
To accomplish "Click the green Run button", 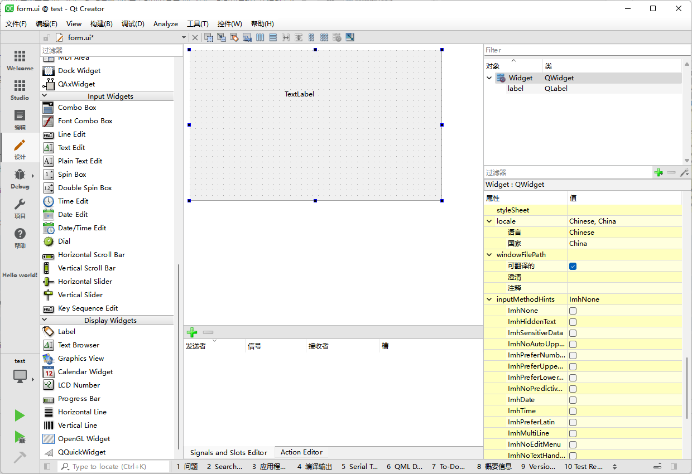I will [20, 415].
